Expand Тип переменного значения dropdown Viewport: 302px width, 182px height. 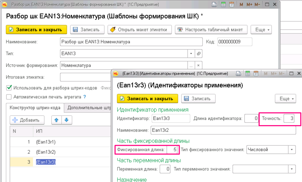(291, 169)
